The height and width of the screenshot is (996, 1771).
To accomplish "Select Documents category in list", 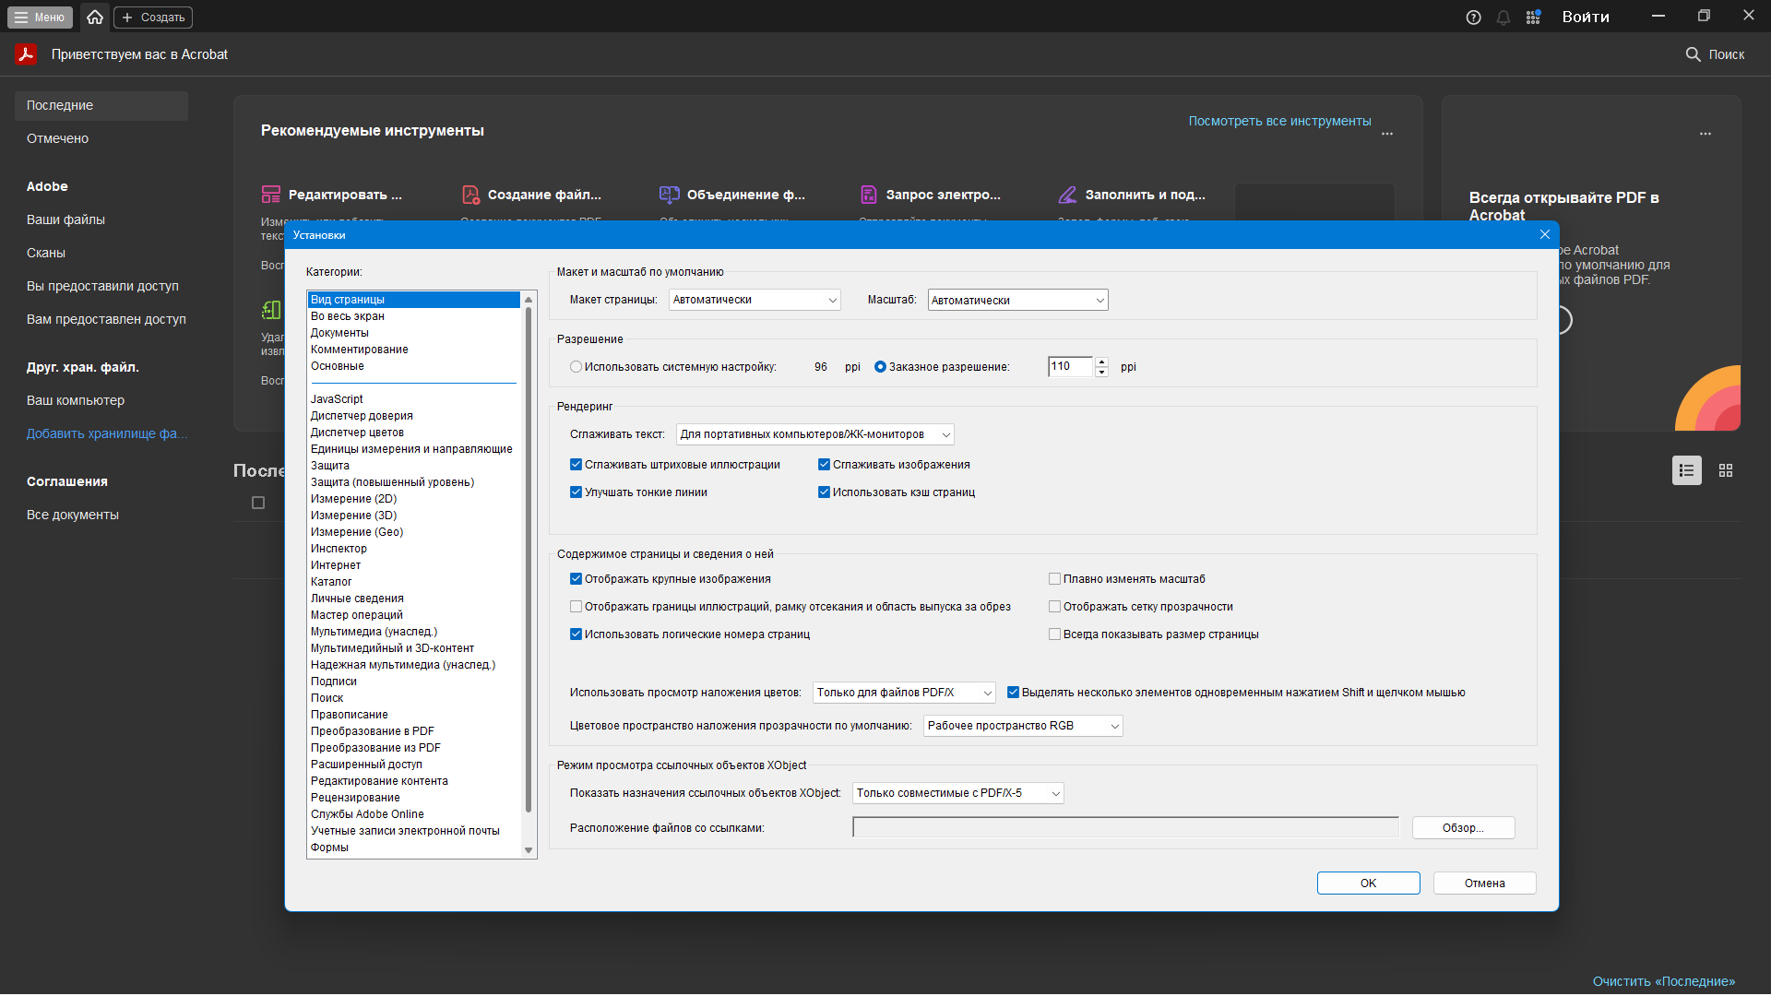I will pos(339,333).
